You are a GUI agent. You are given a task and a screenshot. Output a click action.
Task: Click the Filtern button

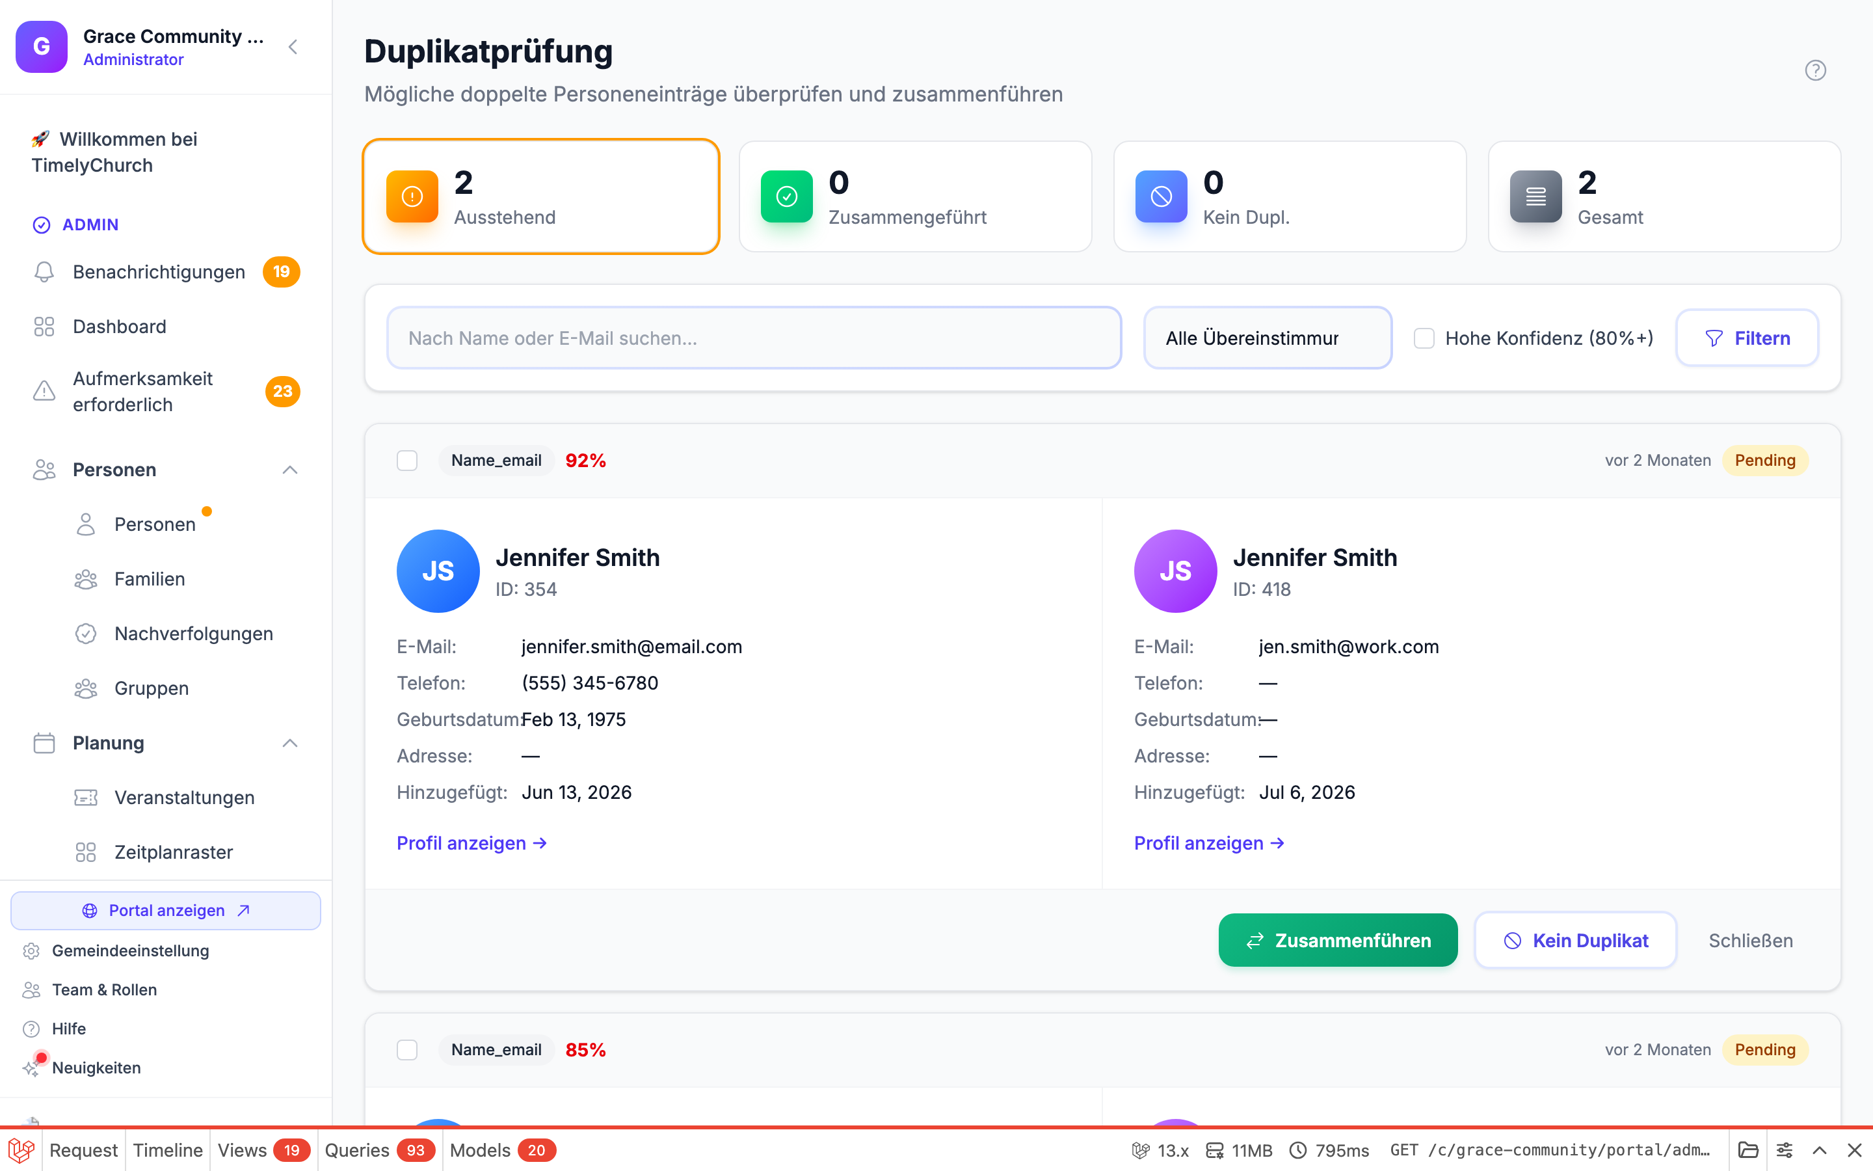(x=1747, y=338)
